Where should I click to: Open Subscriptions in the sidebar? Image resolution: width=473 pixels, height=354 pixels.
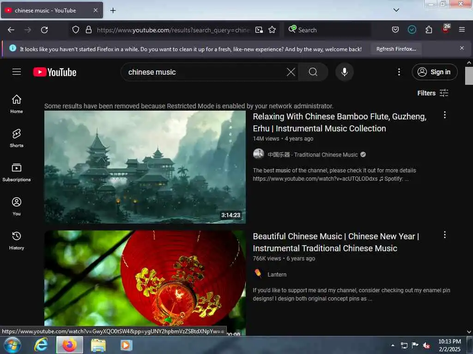click(17, 172)
